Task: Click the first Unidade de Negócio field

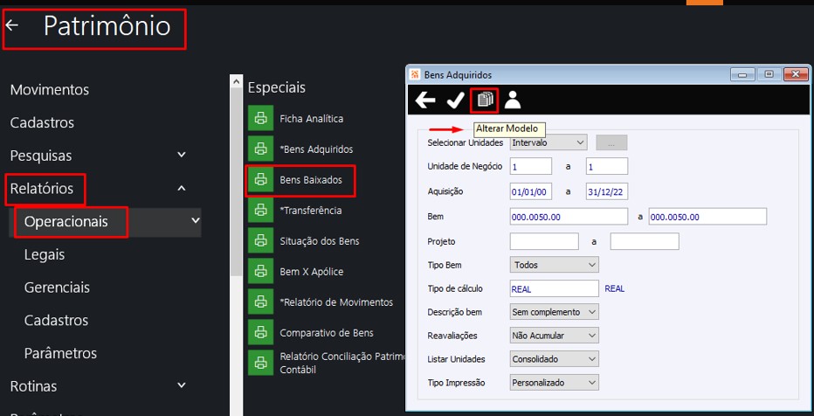Action: (x=530, y=166)
